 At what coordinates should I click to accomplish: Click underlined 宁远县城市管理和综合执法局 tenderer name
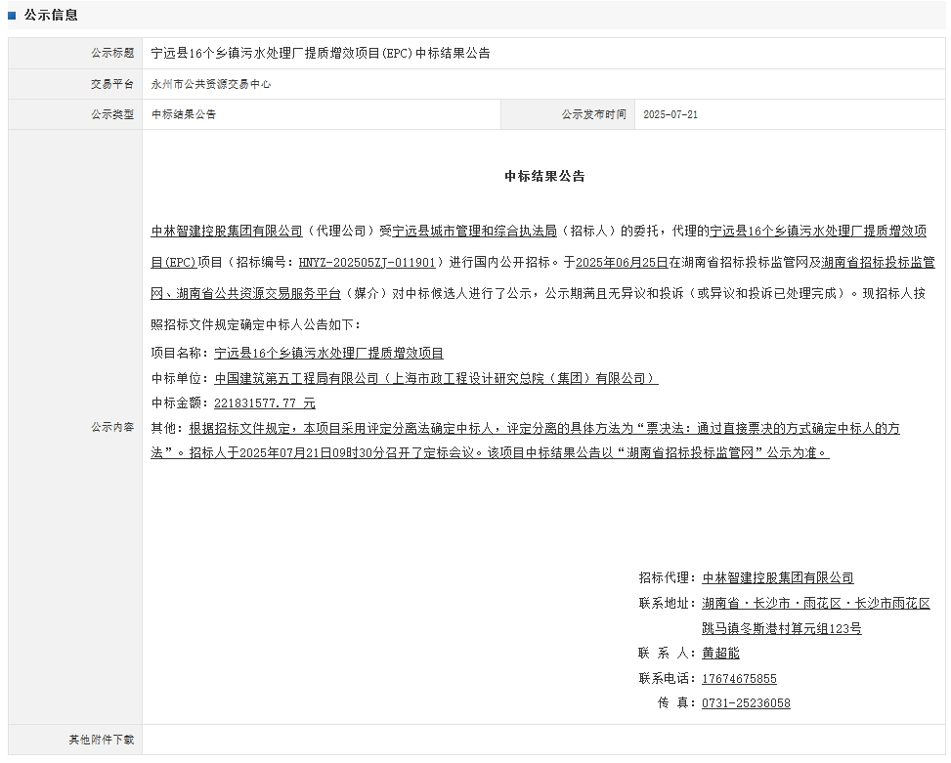pos(474,232)
